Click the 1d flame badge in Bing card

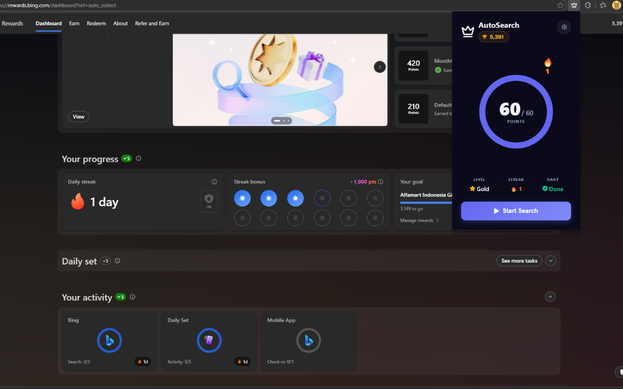point(143,362)
